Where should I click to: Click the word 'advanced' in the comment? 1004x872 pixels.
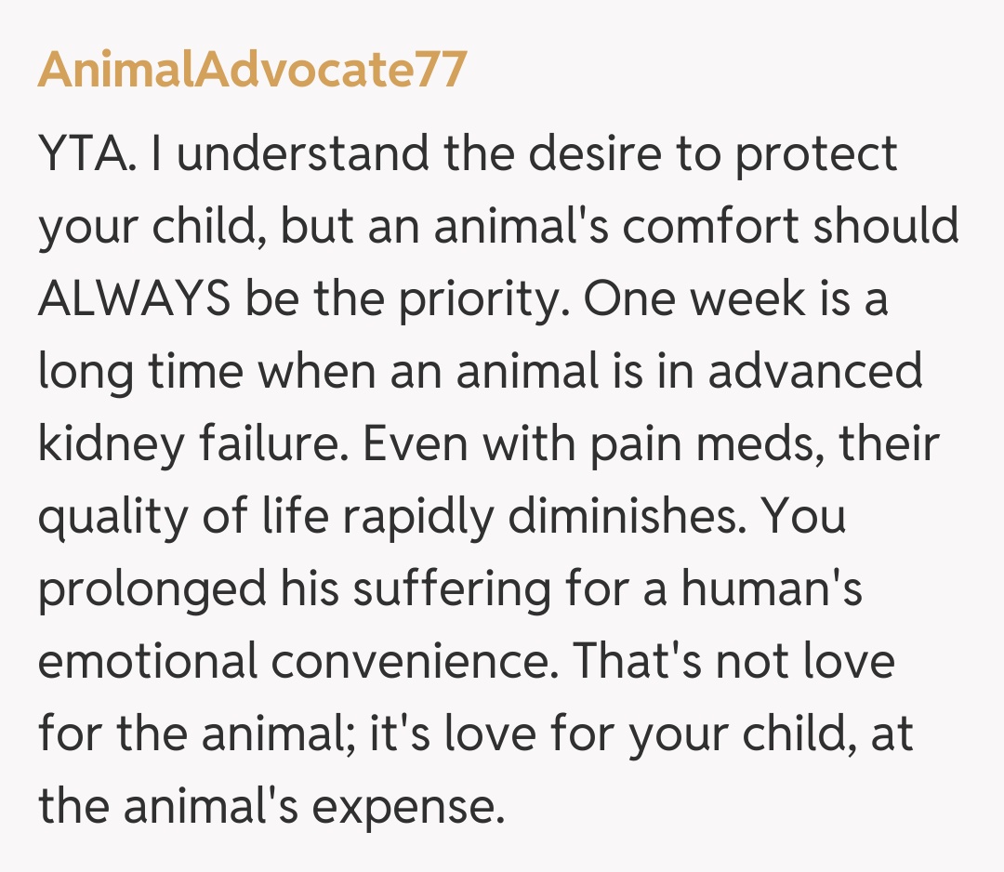click(x=815, y=372)
